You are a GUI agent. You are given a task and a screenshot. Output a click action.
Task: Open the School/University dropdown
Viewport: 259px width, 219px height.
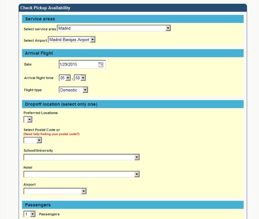tap(82, 157)
